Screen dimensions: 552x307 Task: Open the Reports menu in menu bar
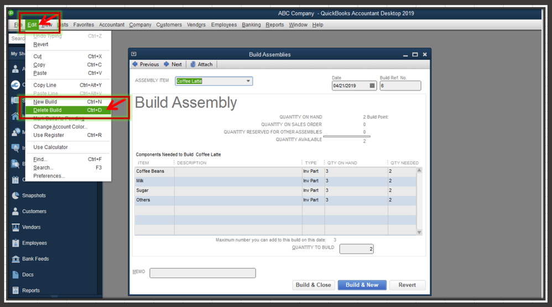point(274,25)
